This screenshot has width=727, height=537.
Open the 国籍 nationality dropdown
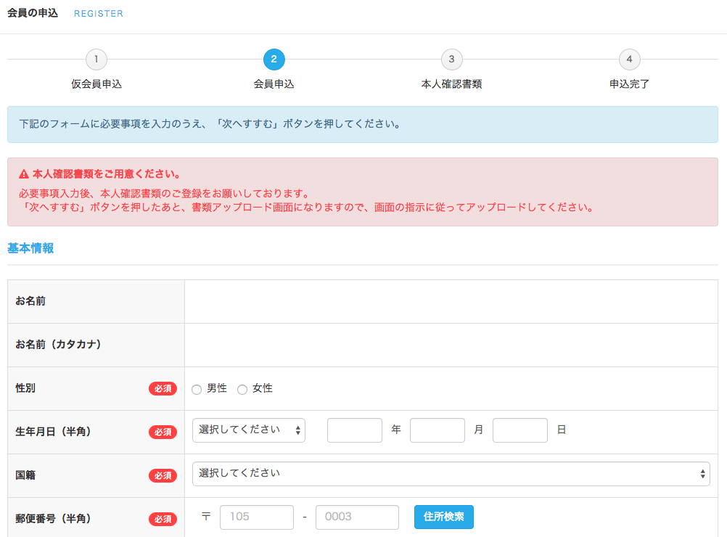click(451, 474)
